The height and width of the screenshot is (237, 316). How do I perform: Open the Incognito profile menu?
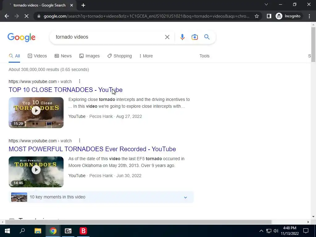(289, 16)
